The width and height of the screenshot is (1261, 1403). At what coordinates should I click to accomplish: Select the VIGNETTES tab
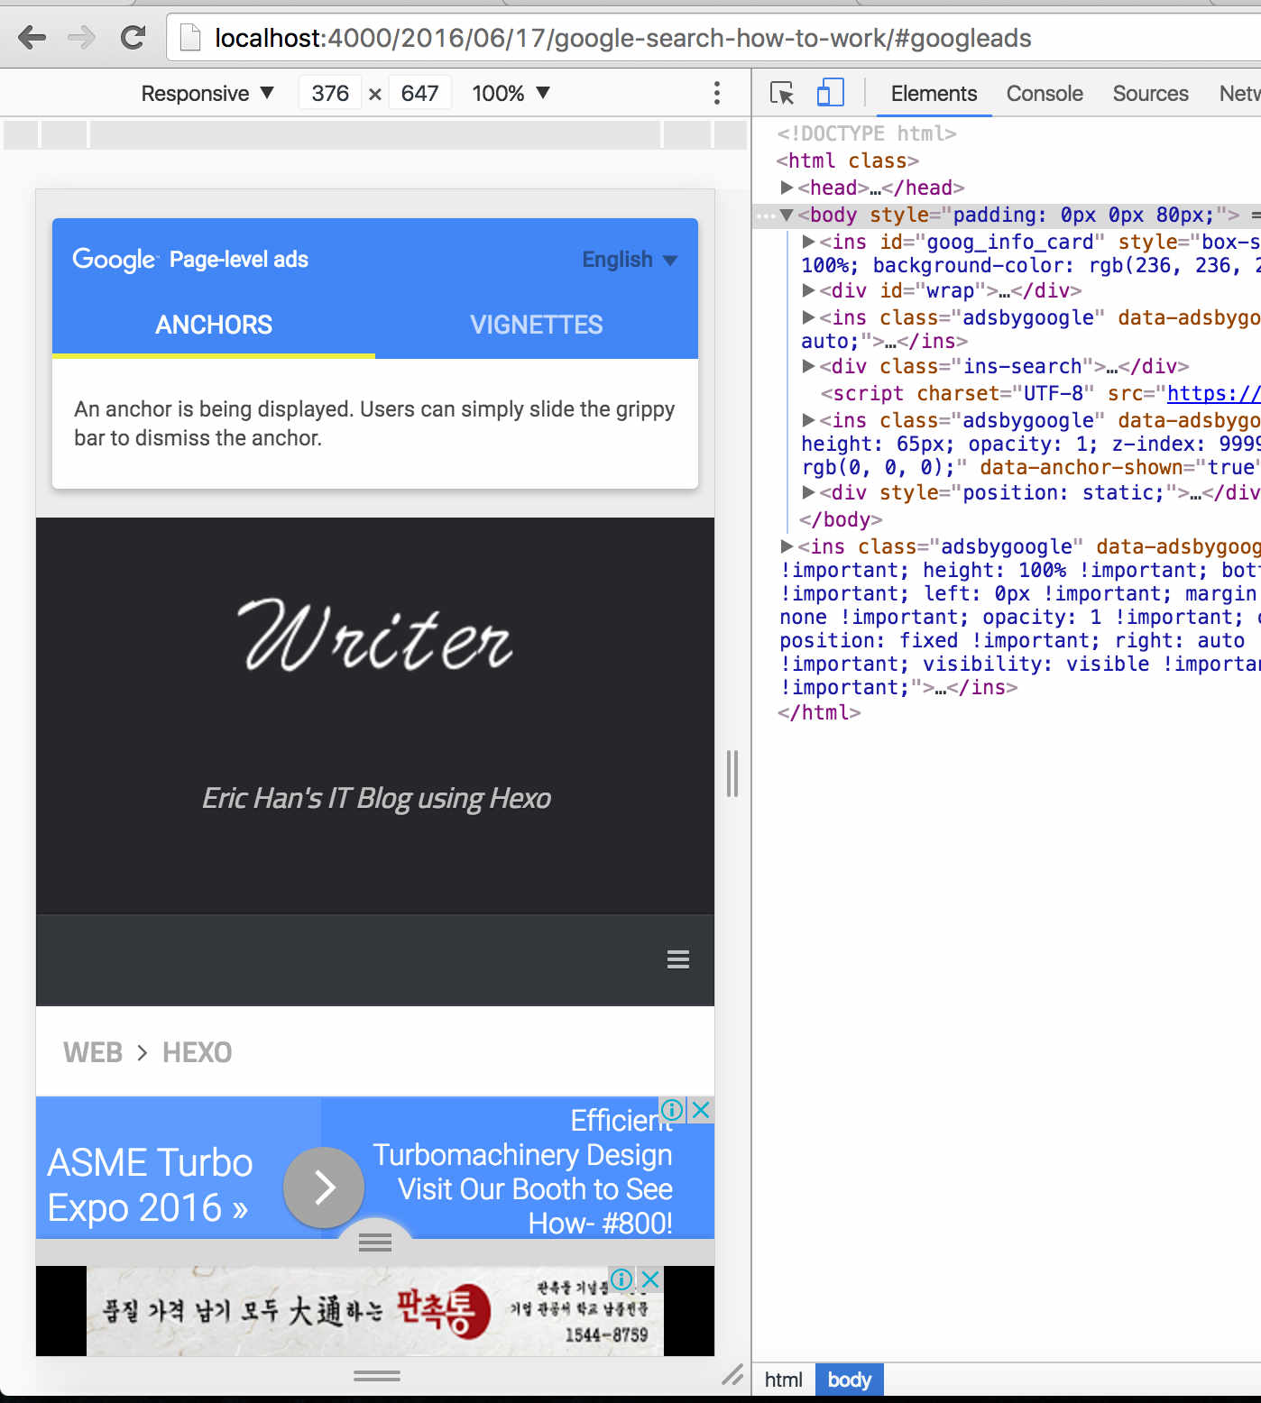point(536,325)
